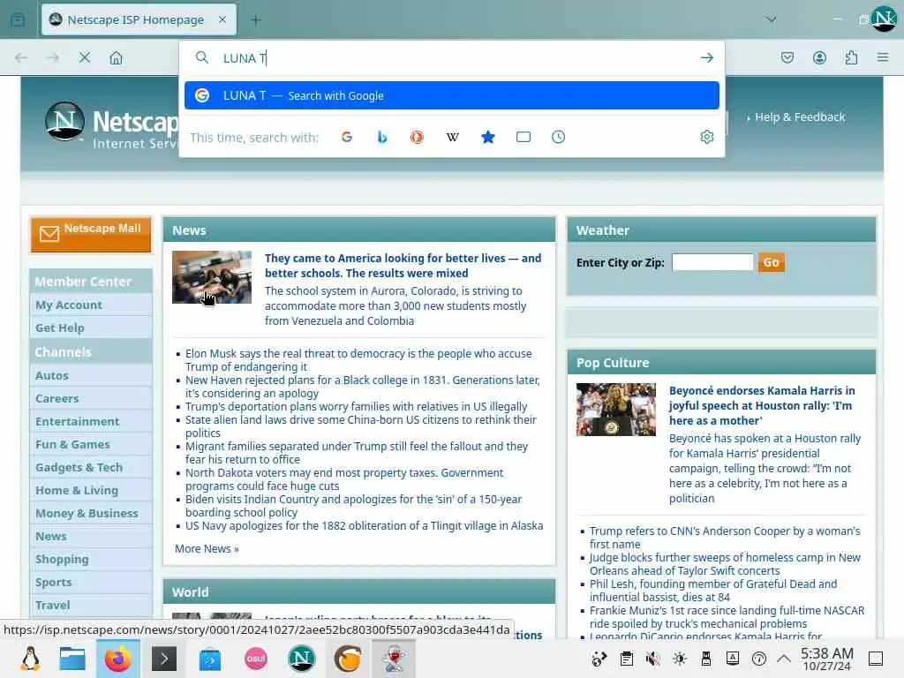This screenshot has width=904, height=678.
Task: Search open tabs via the tab icon
Action: point(523,137)
